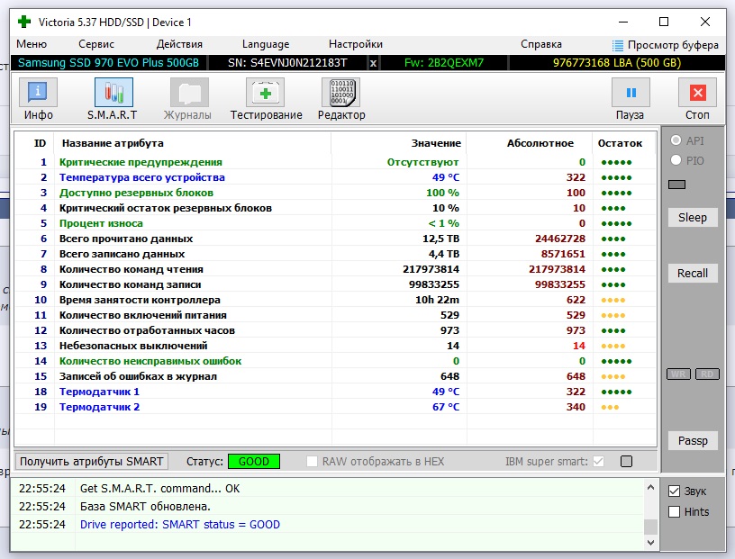
Task: Select the PIO radio button
Action: (676, 160)
